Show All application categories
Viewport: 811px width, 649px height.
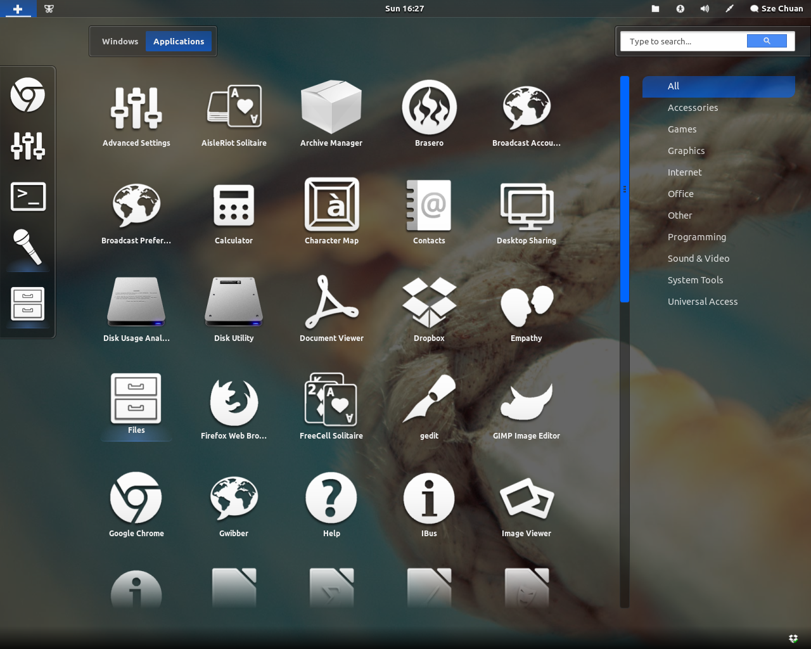[718, 86]
